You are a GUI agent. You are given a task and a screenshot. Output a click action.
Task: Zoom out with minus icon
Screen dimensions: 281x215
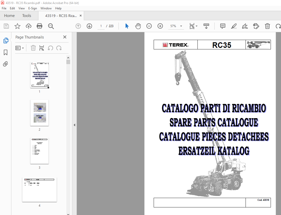[x=149, y=26]
